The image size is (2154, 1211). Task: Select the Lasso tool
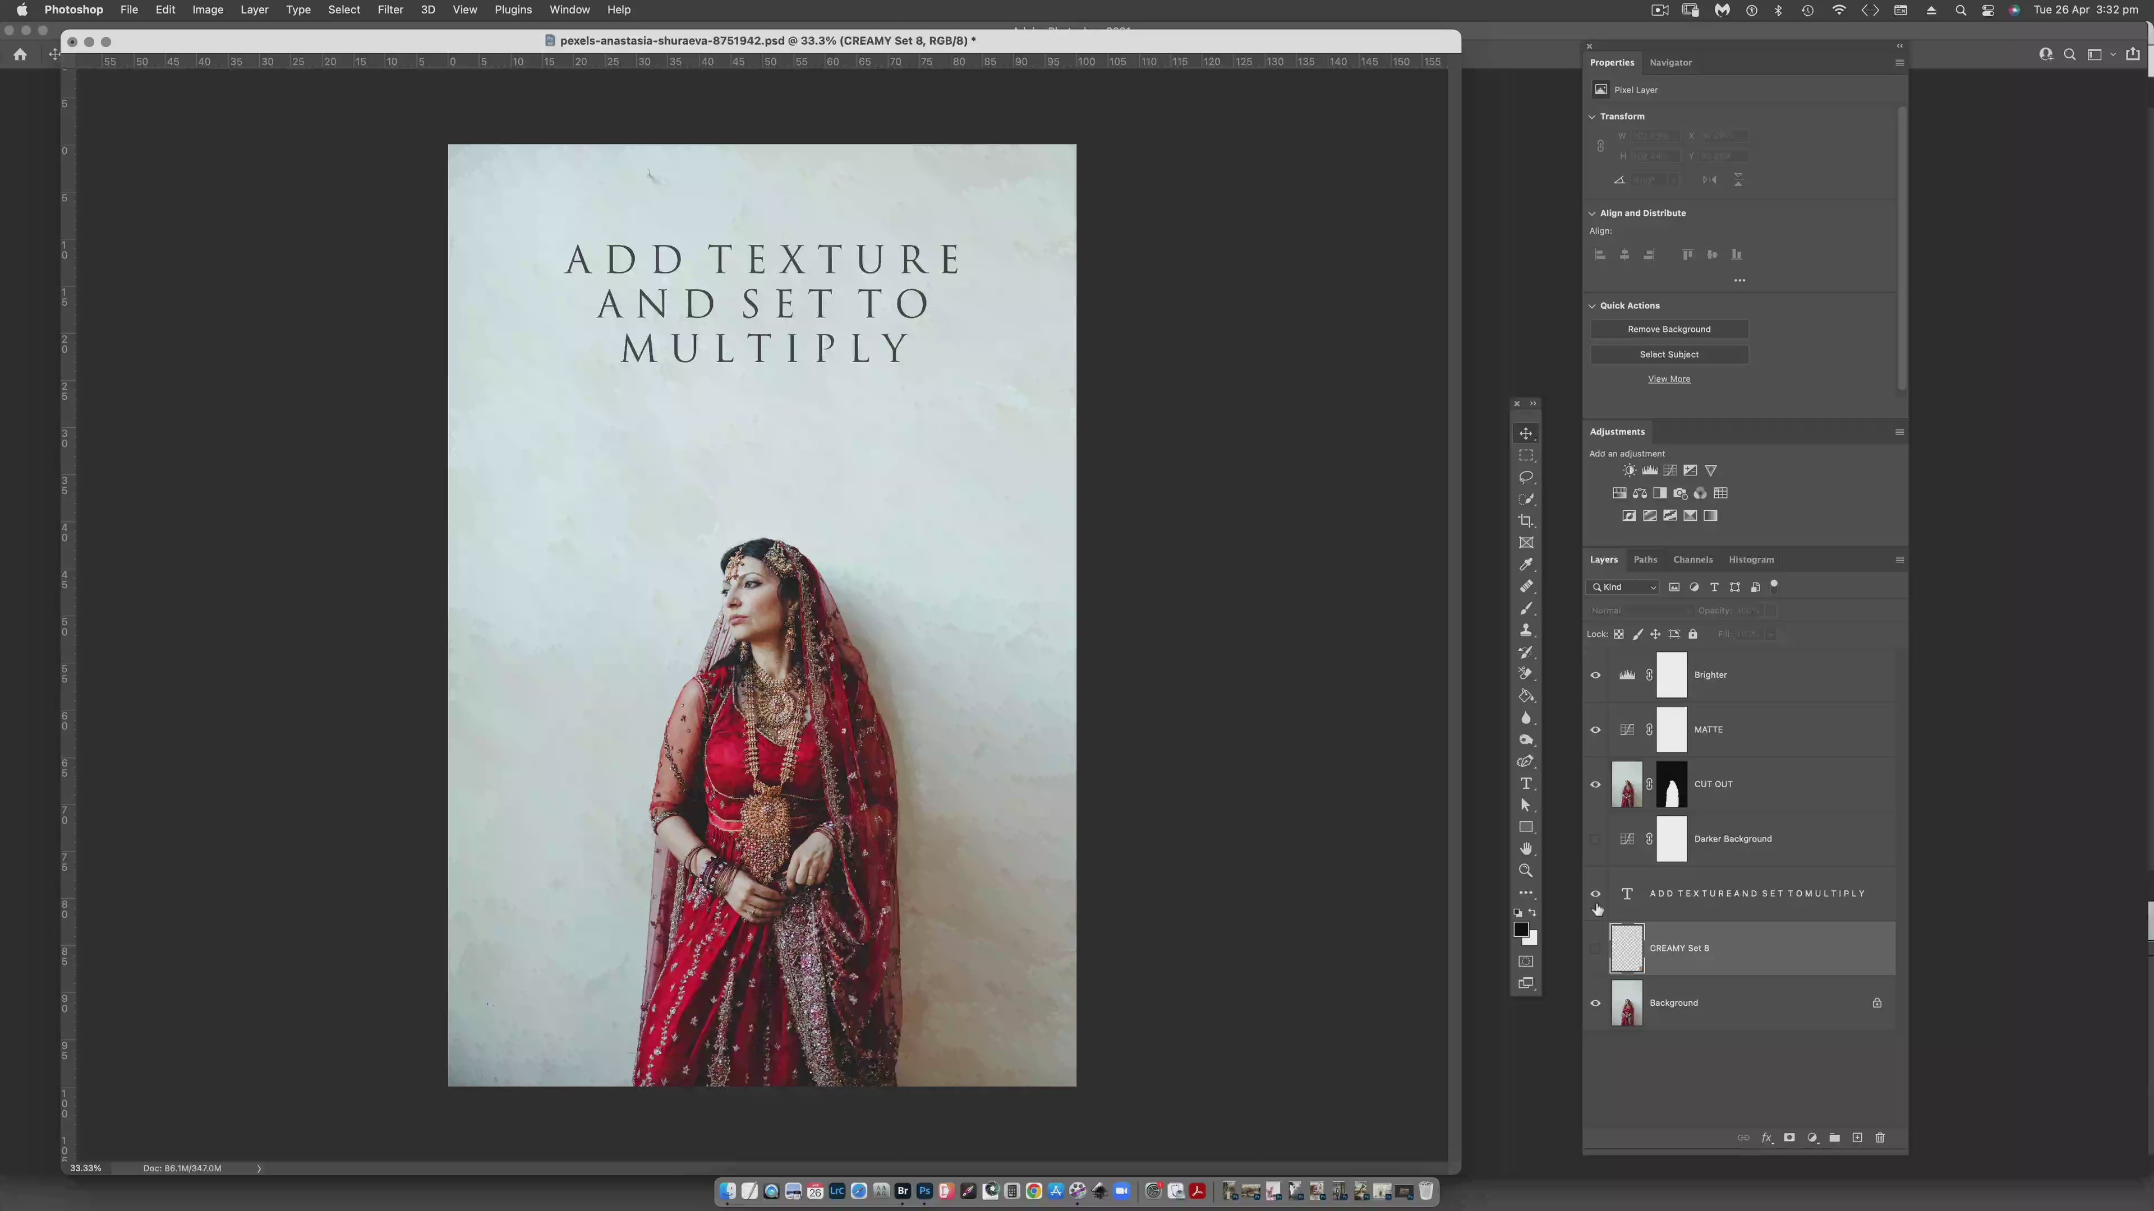[x=1526, y=477]
